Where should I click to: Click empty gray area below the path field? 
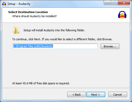pyautogui.click(x=66, y=65)
